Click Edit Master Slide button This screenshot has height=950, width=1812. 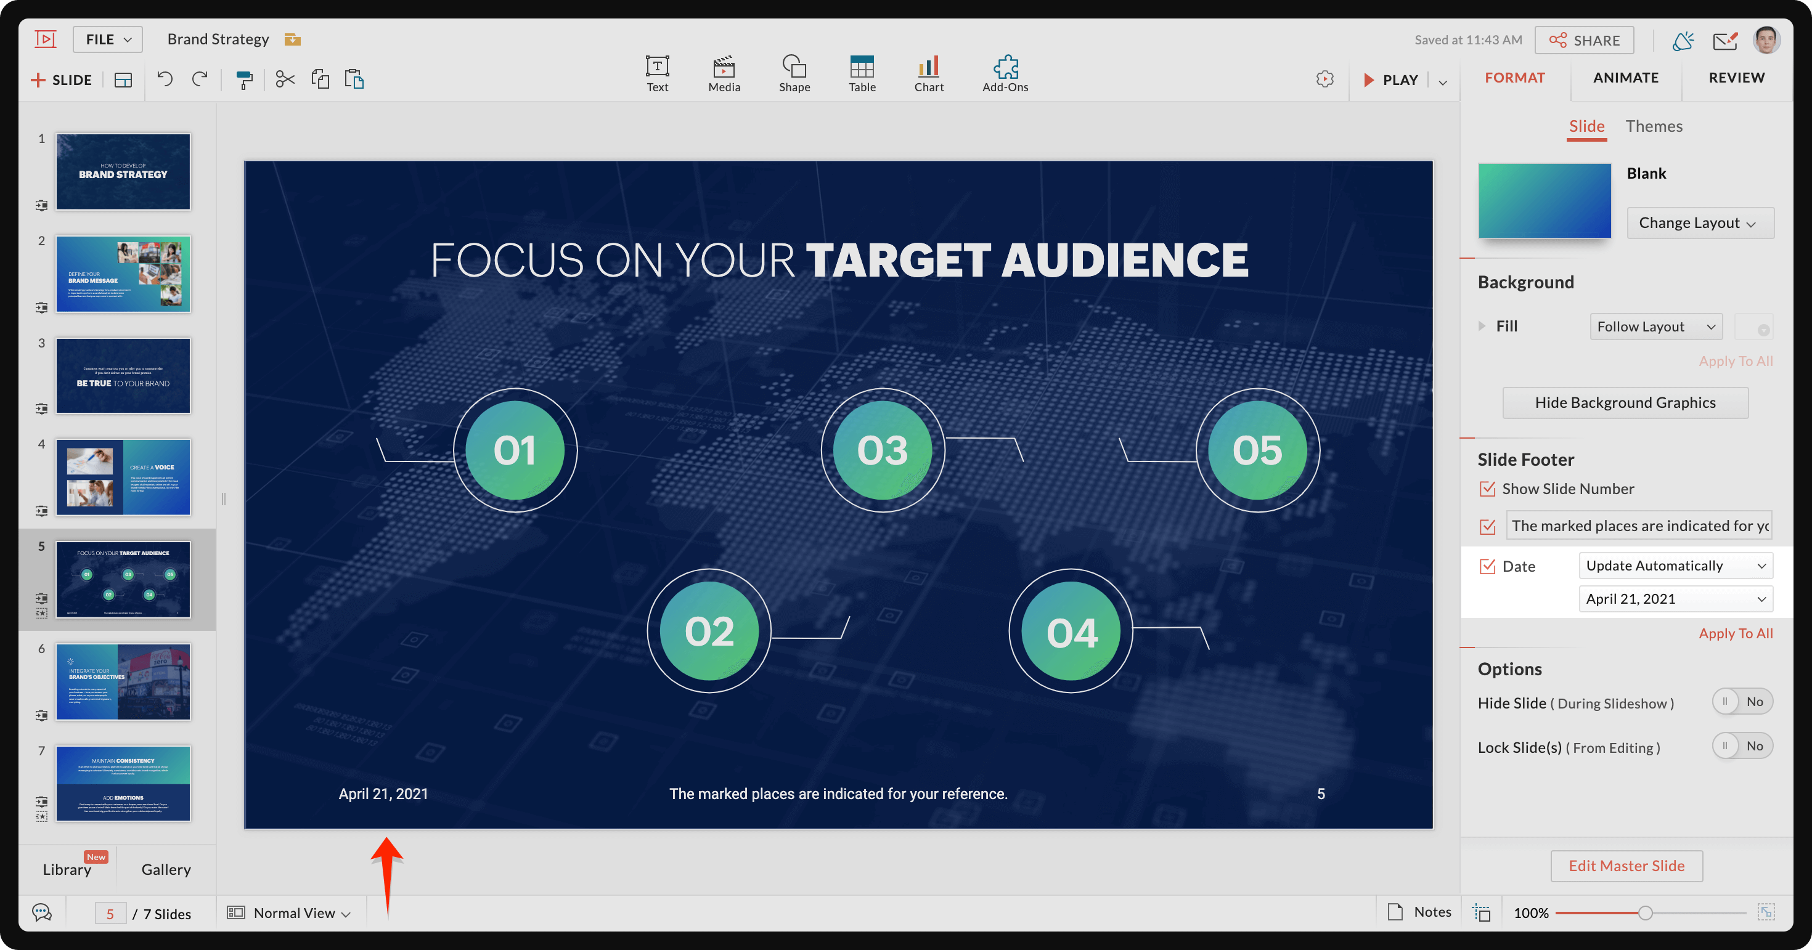[1626, 866]
